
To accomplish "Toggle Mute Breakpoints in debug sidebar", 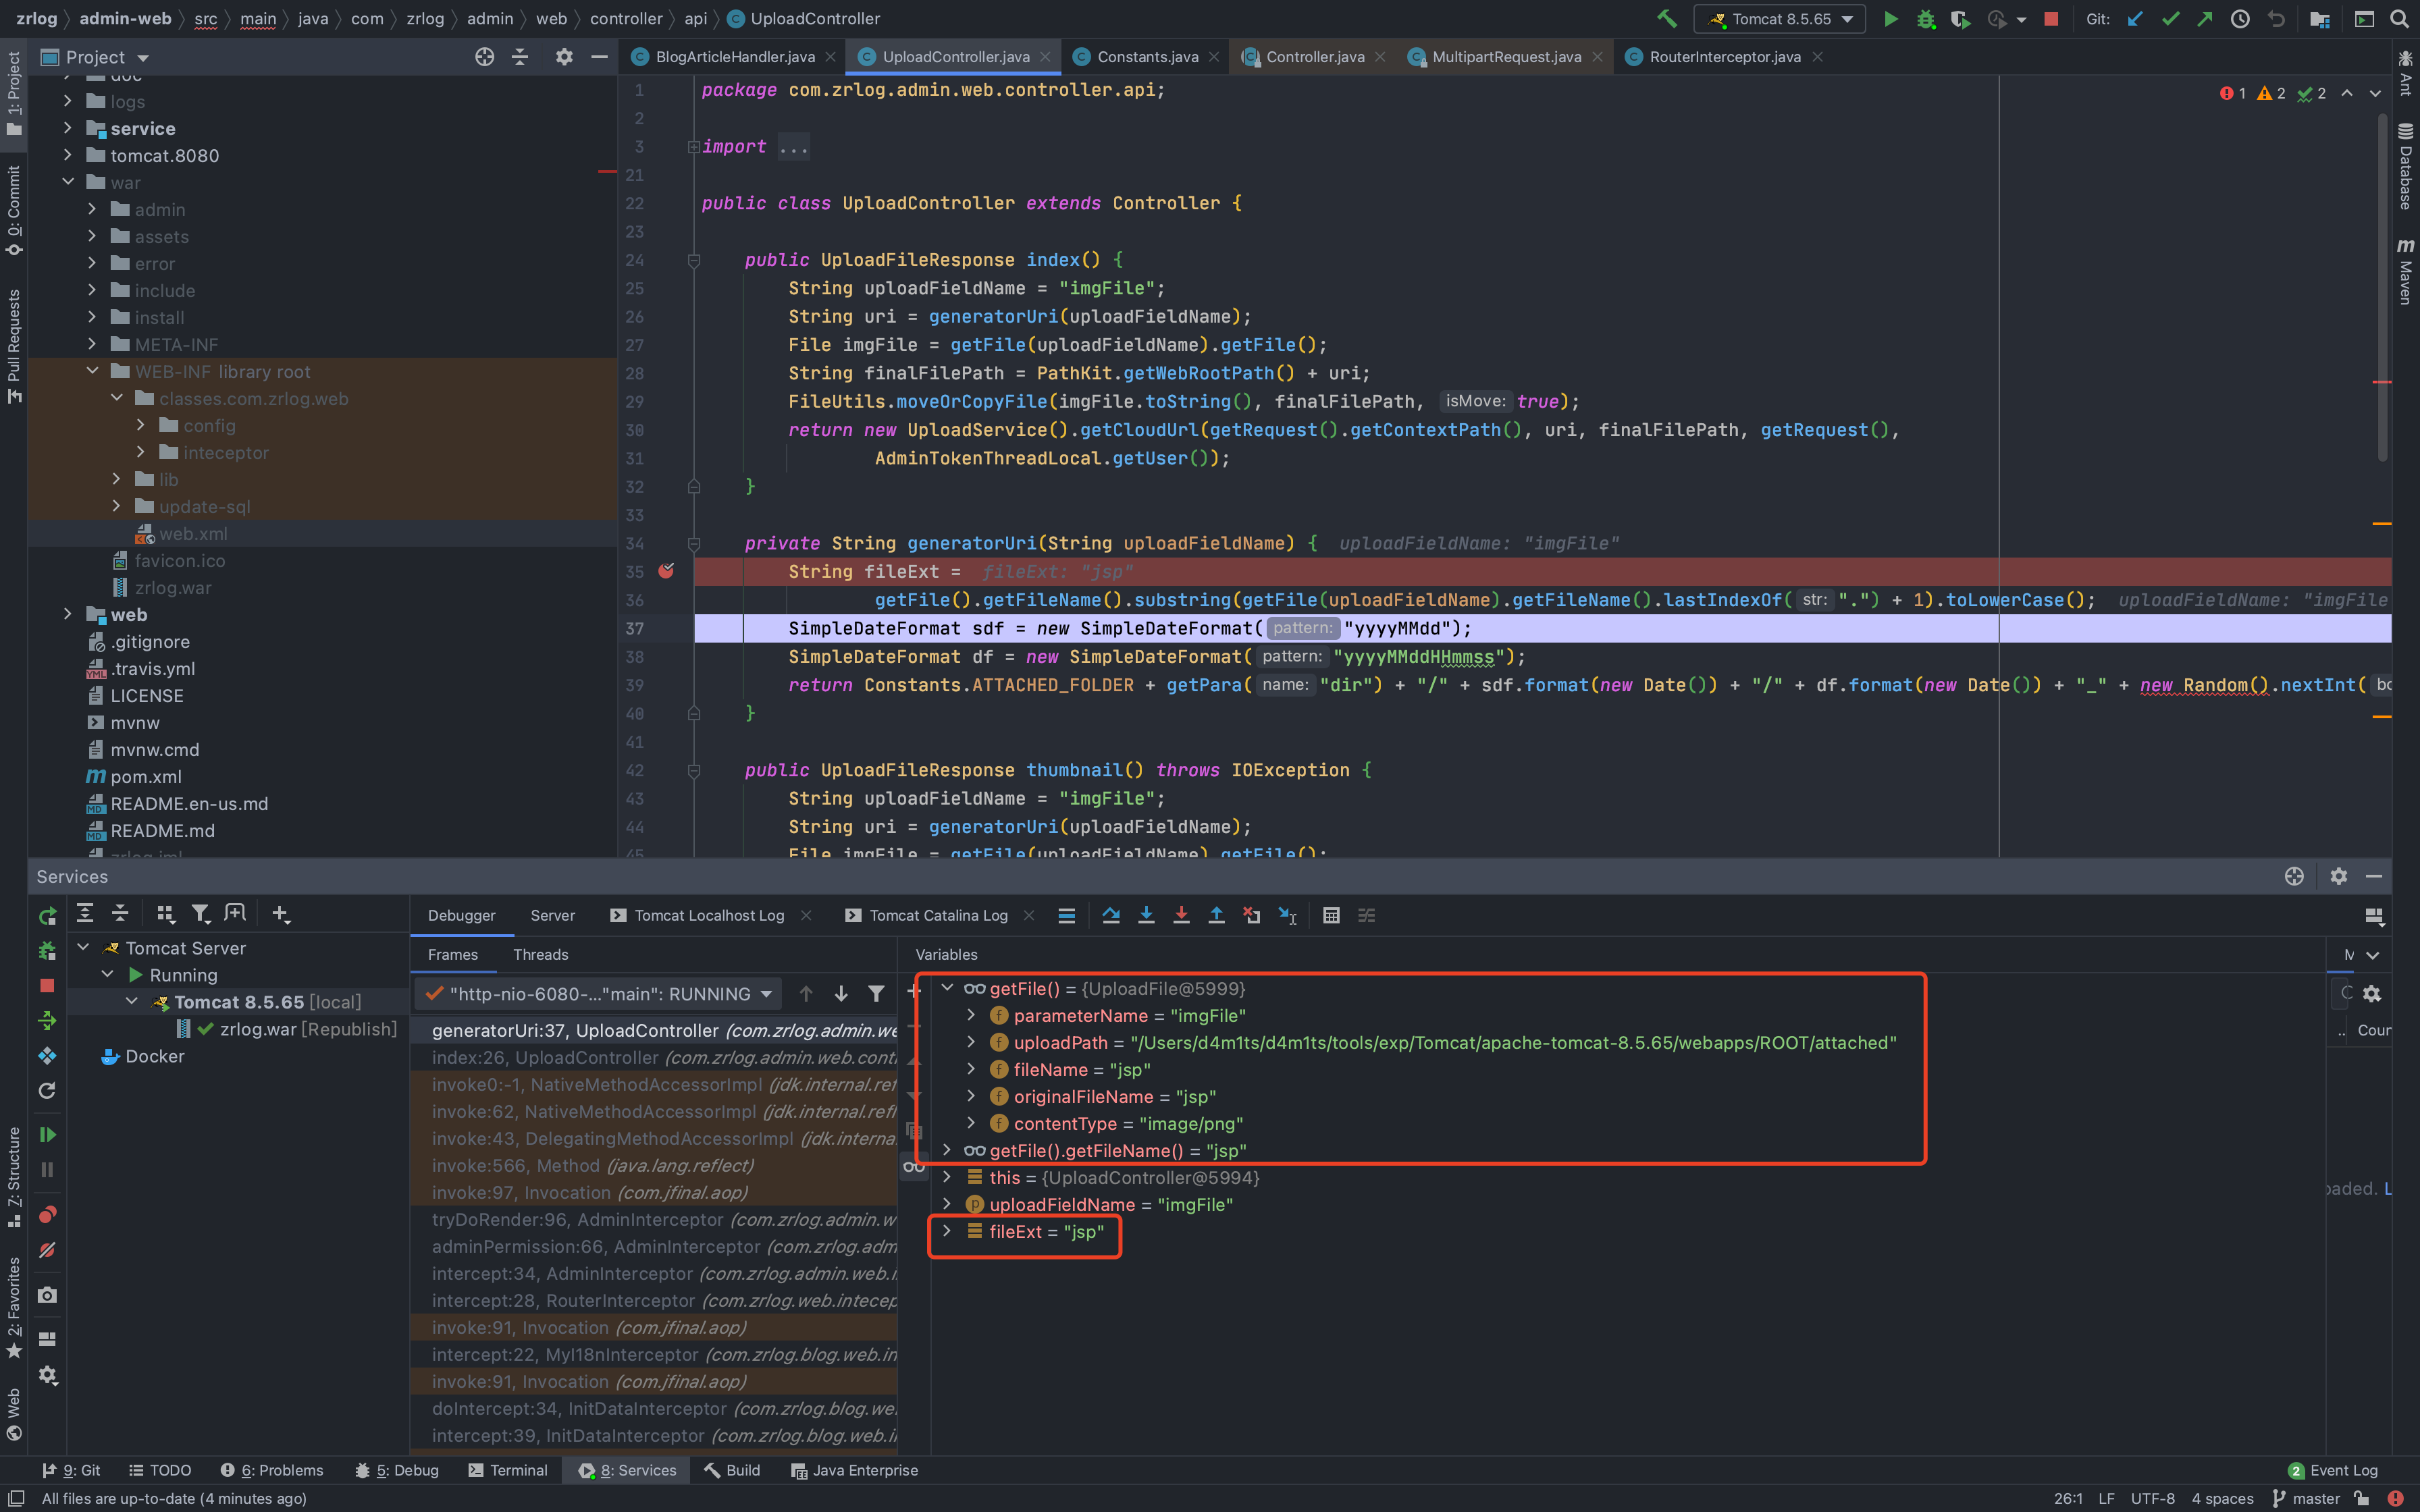I will [47, 1250].
